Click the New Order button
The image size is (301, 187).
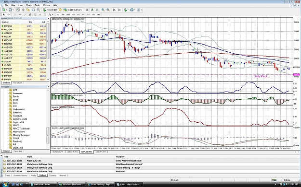click(x=50, y=10)
